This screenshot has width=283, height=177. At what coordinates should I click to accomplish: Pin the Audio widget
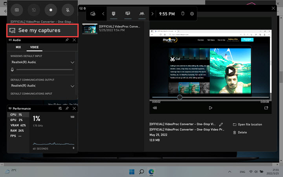tap(67, 40)
